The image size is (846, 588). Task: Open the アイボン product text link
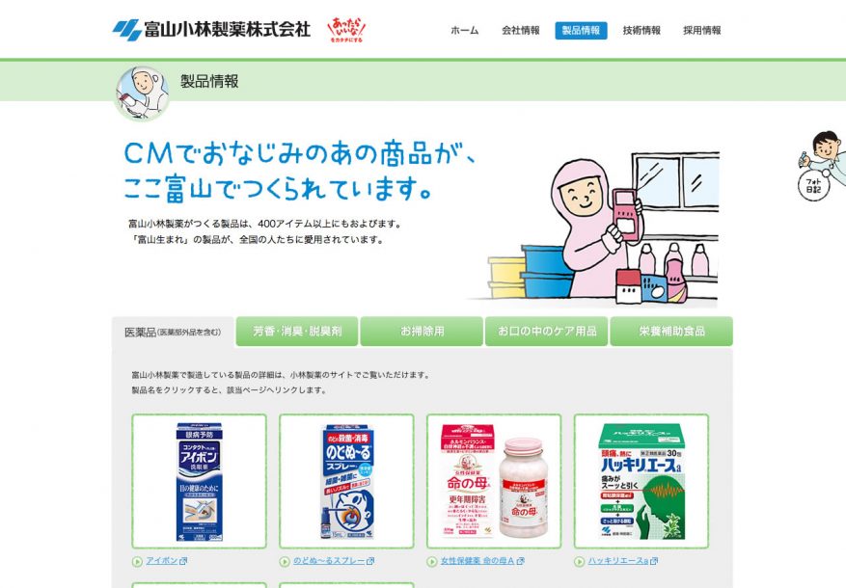coord(162,561)
